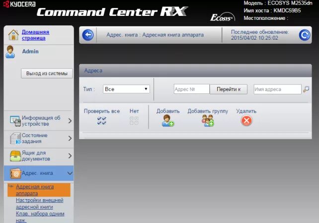The image size is (319, 223).
Task: Click the Проверить все label
Action: point(102,111)
